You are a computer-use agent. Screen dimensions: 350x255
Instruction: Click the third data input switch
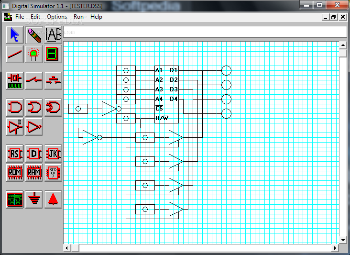(x=145, y=185)
